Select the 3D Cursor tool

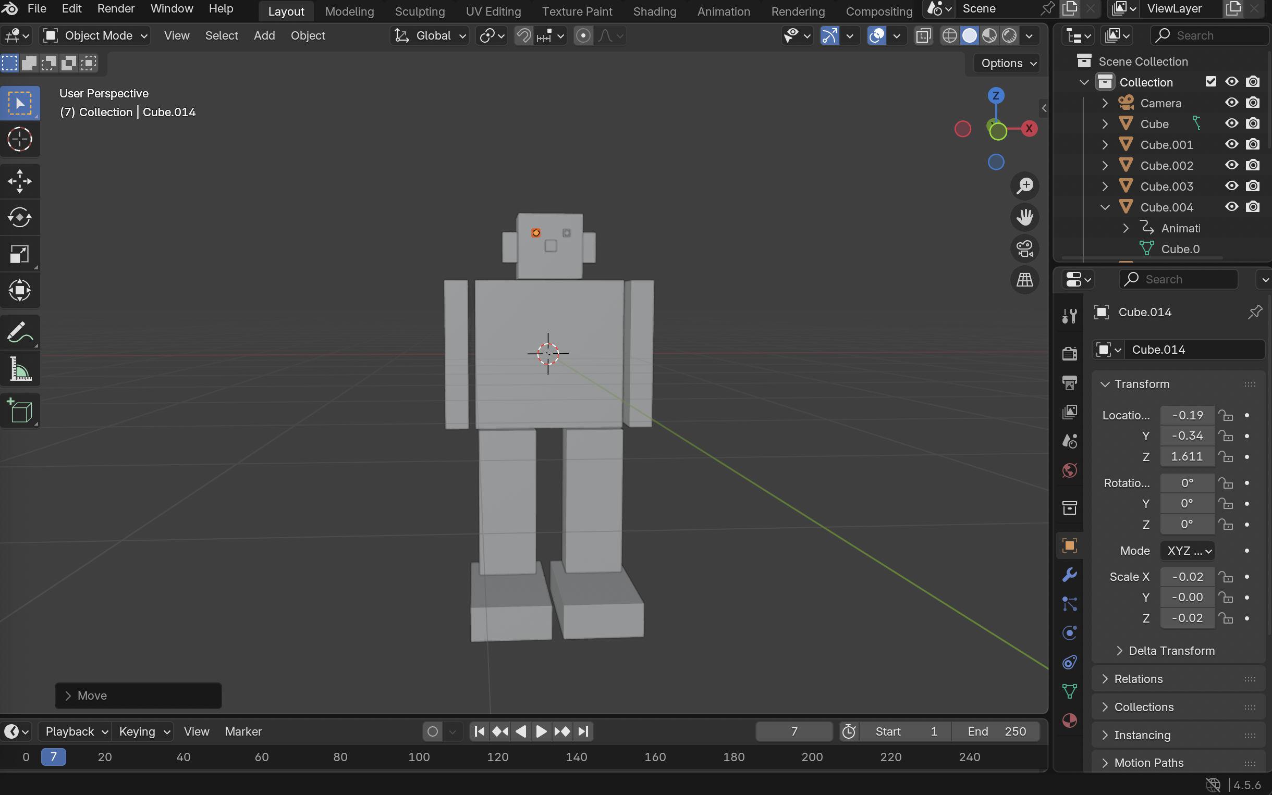19,139
